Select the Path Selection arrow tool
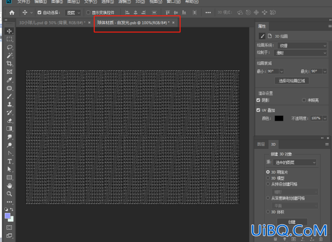332x242 pixels. click(x=10, y=169)
